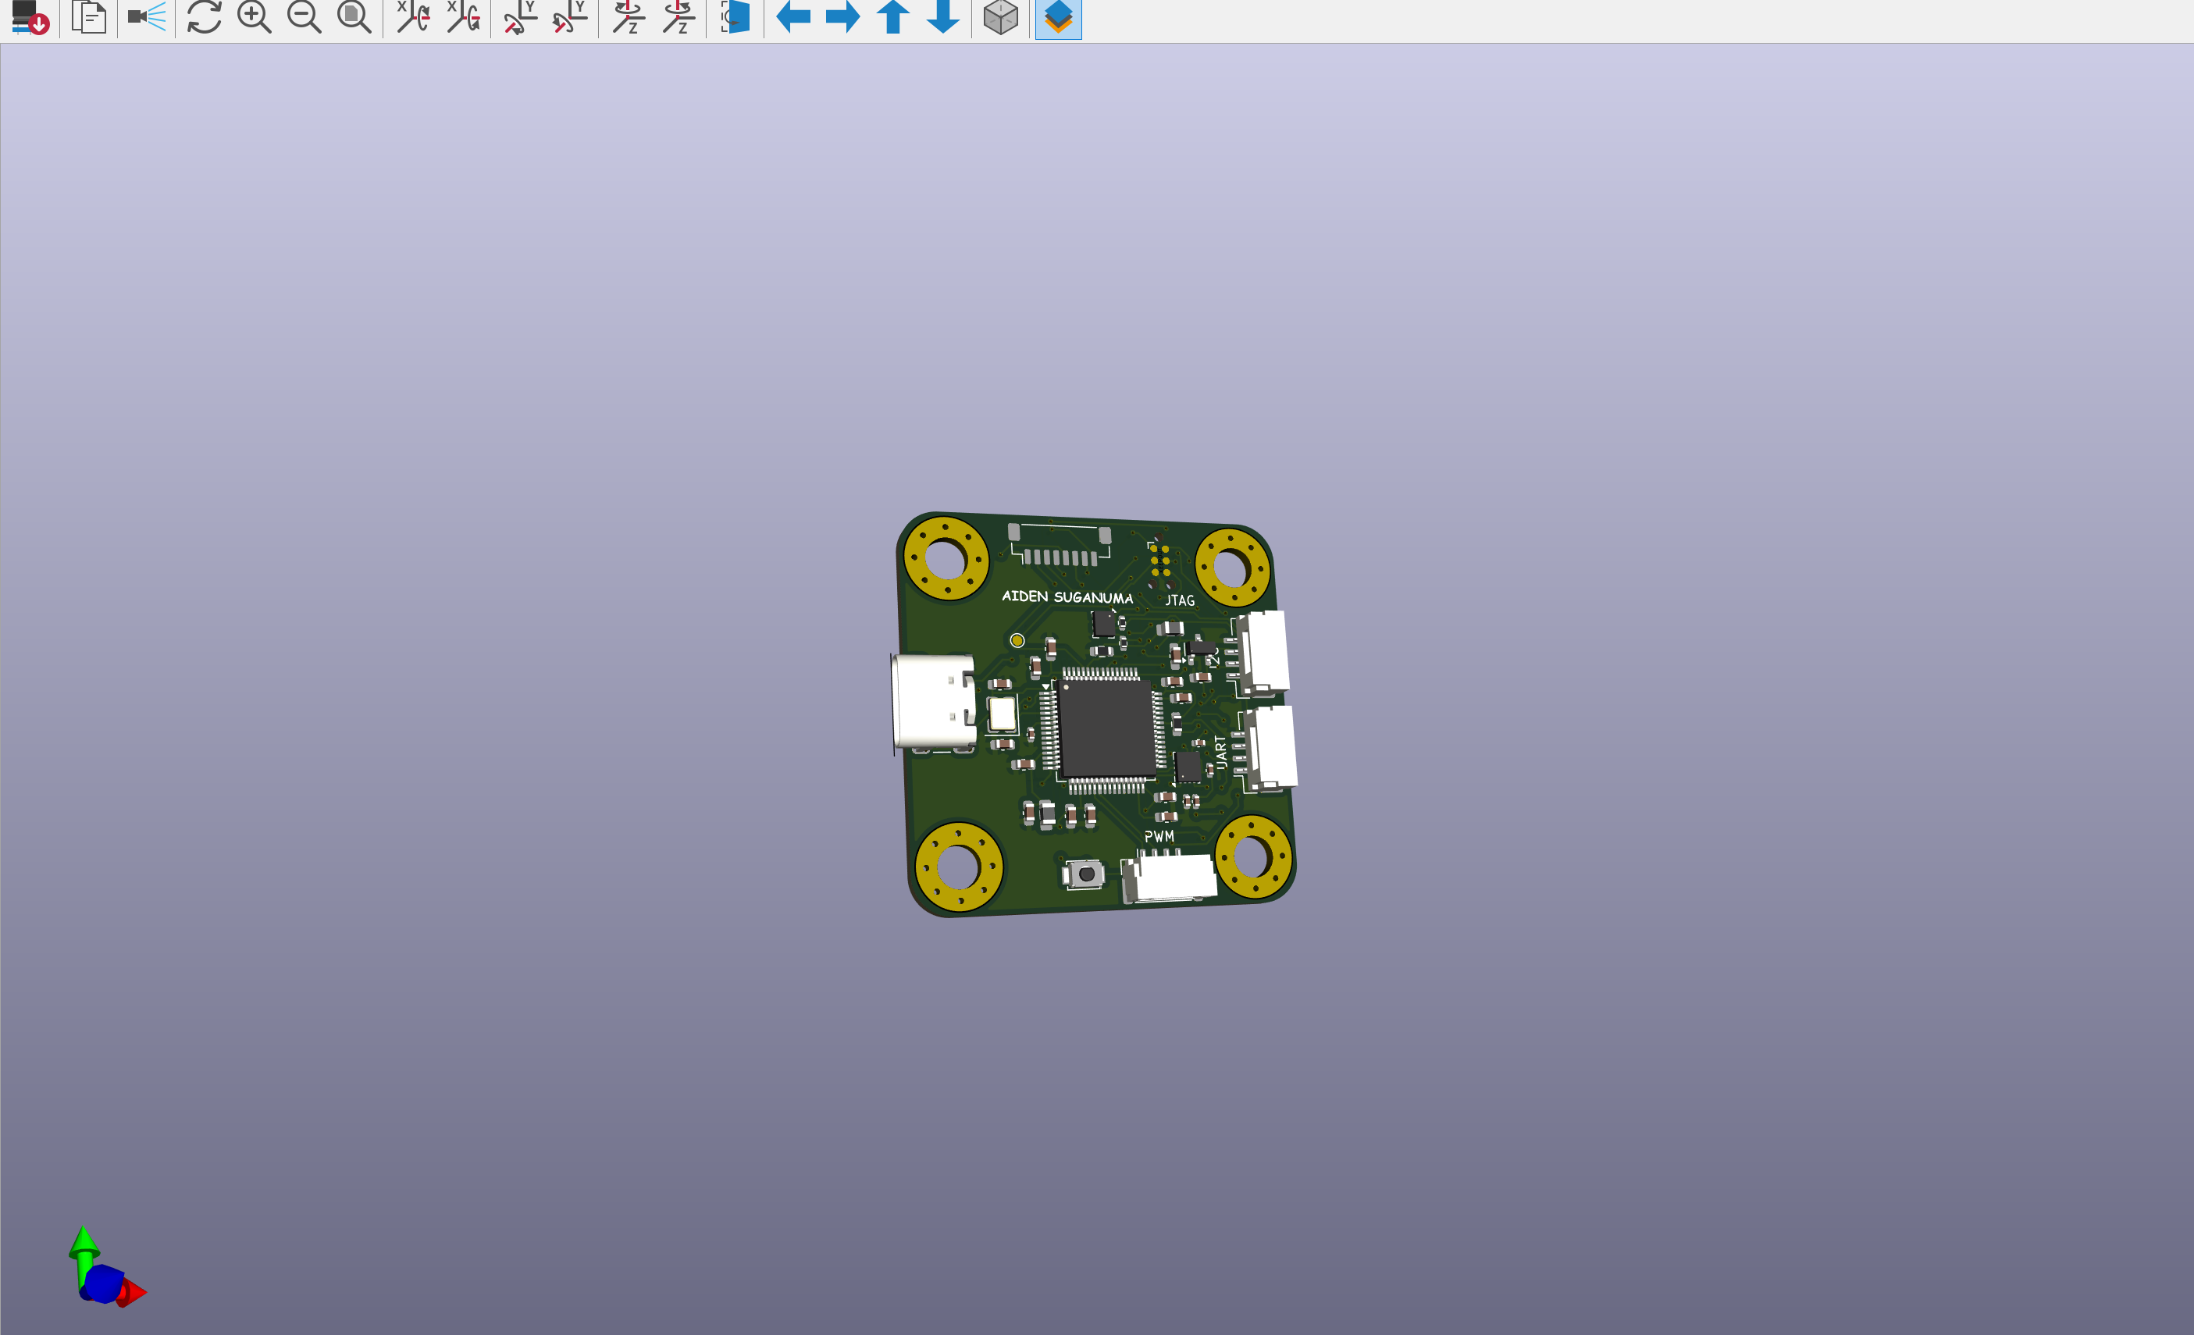2194x1335 pixels.
Task: Render current view using raytracing
Action: tap(145, 18)
